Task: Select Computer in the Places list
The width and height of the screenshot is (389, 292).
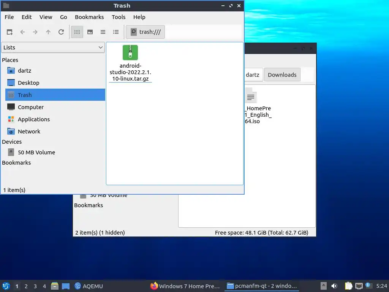Action: tap(55, 107)
